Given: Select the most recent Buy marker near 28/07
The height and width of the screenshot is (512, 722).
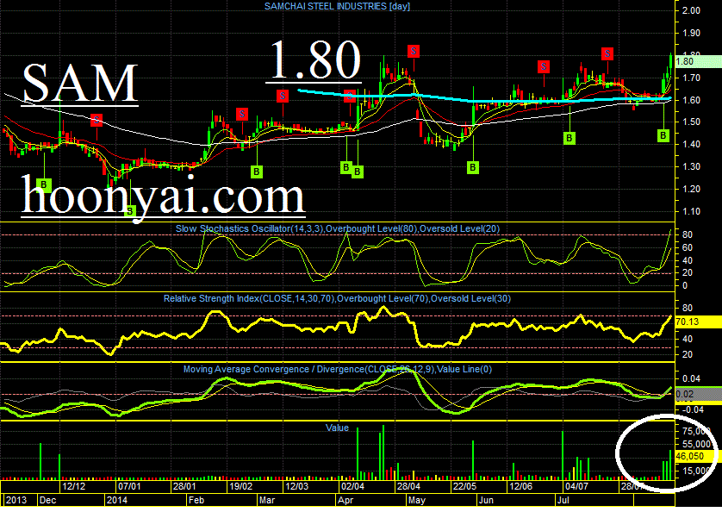Looking at the screenshot, I should [x=663, y=135].
